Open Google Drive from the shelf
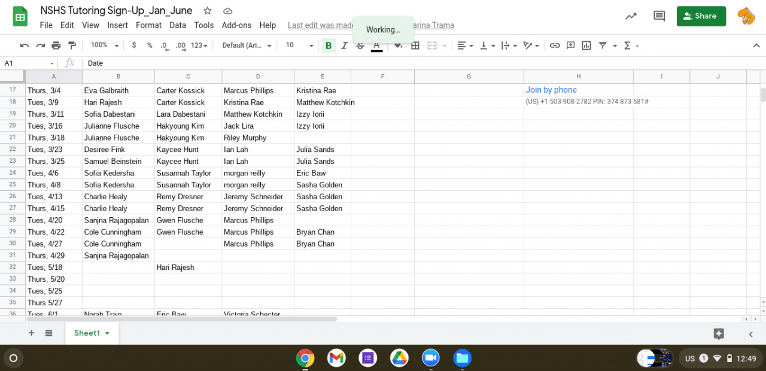Image resolution: width=766 pixels, height=371 pixels. coord(399,358)
